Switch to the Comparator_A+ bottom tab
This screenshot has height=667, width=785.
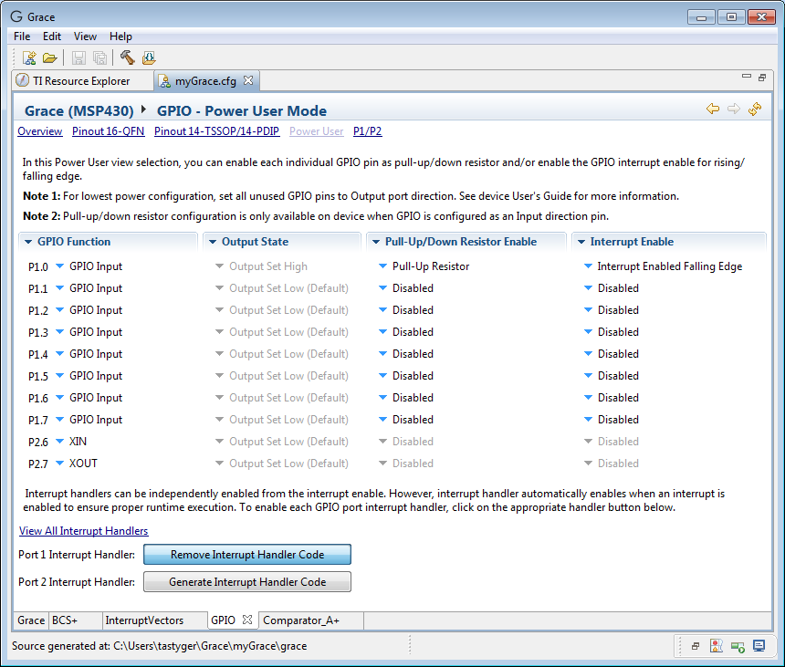pos(301,620)
